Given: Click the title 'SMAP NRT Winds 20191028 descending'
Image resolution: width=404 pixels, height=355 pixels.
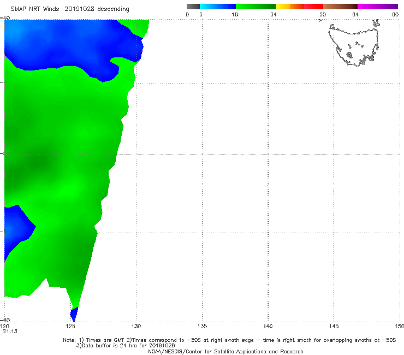Looking at the screenshot, I should tap(70, 9).
